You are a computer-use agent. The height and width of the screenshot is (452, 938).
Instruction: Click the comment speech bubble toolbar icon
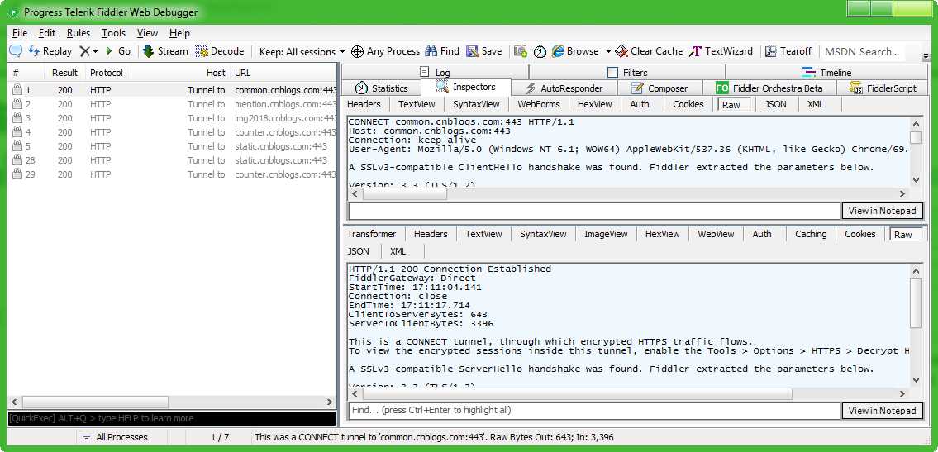pos(17,51)
